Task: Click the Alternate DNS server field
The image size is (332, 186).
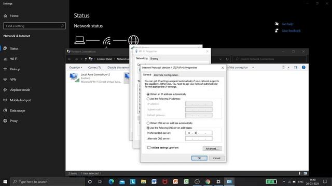Action: tap(199, 139)
